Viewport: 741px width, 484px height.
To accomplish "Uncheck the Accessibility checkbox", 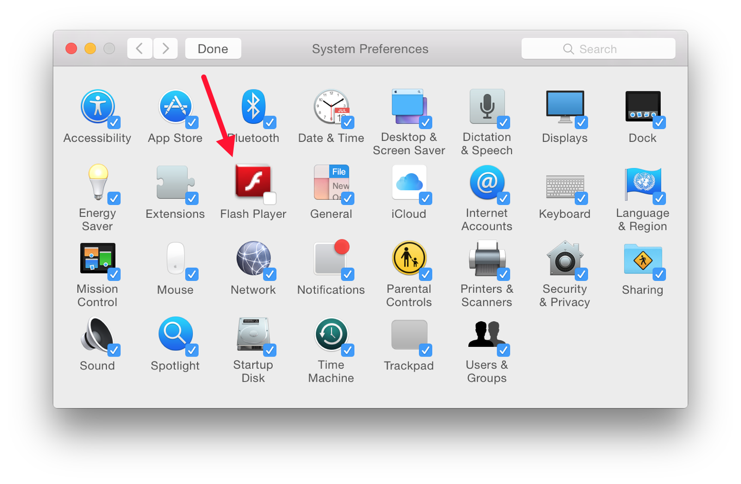I will pos(114,122).
